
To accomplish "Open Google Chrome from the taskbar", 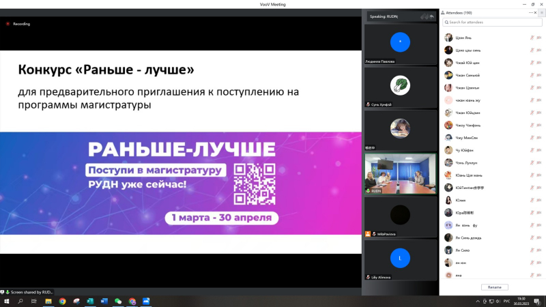I will click(62, 301).
